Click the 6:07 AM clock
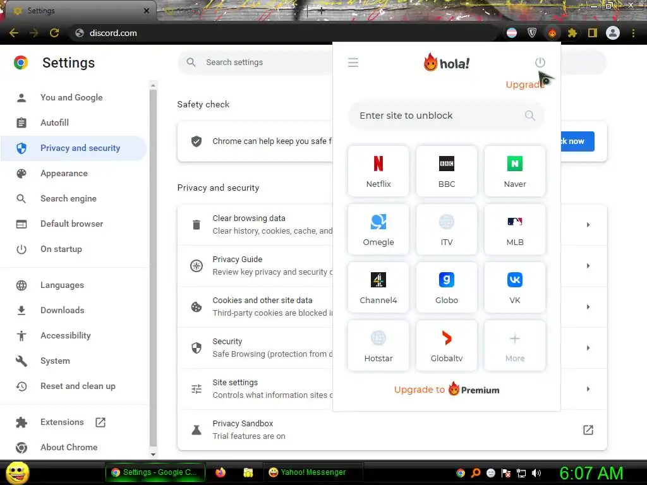The width and height of the screenshot is (647, 485). [591, 473]
